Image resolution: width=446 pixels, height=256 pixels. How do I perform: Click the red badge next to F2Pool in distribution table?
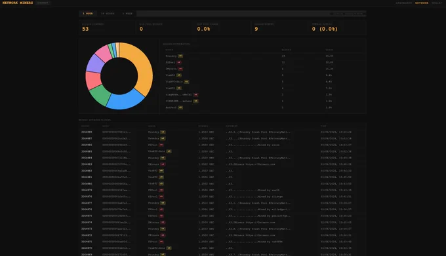[179, 62]
